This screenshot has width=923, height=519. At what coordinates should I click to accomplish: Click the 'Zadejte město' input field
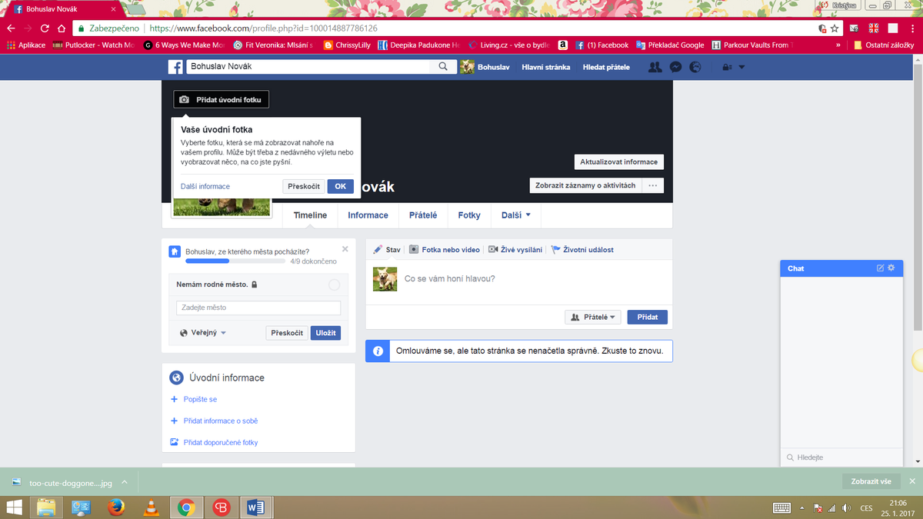pos(258,308)
